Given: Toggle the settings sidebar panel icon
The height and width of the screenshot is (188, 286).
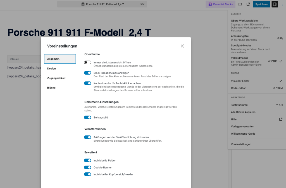Looking at the screenshot, I should (x=275, y=4).
